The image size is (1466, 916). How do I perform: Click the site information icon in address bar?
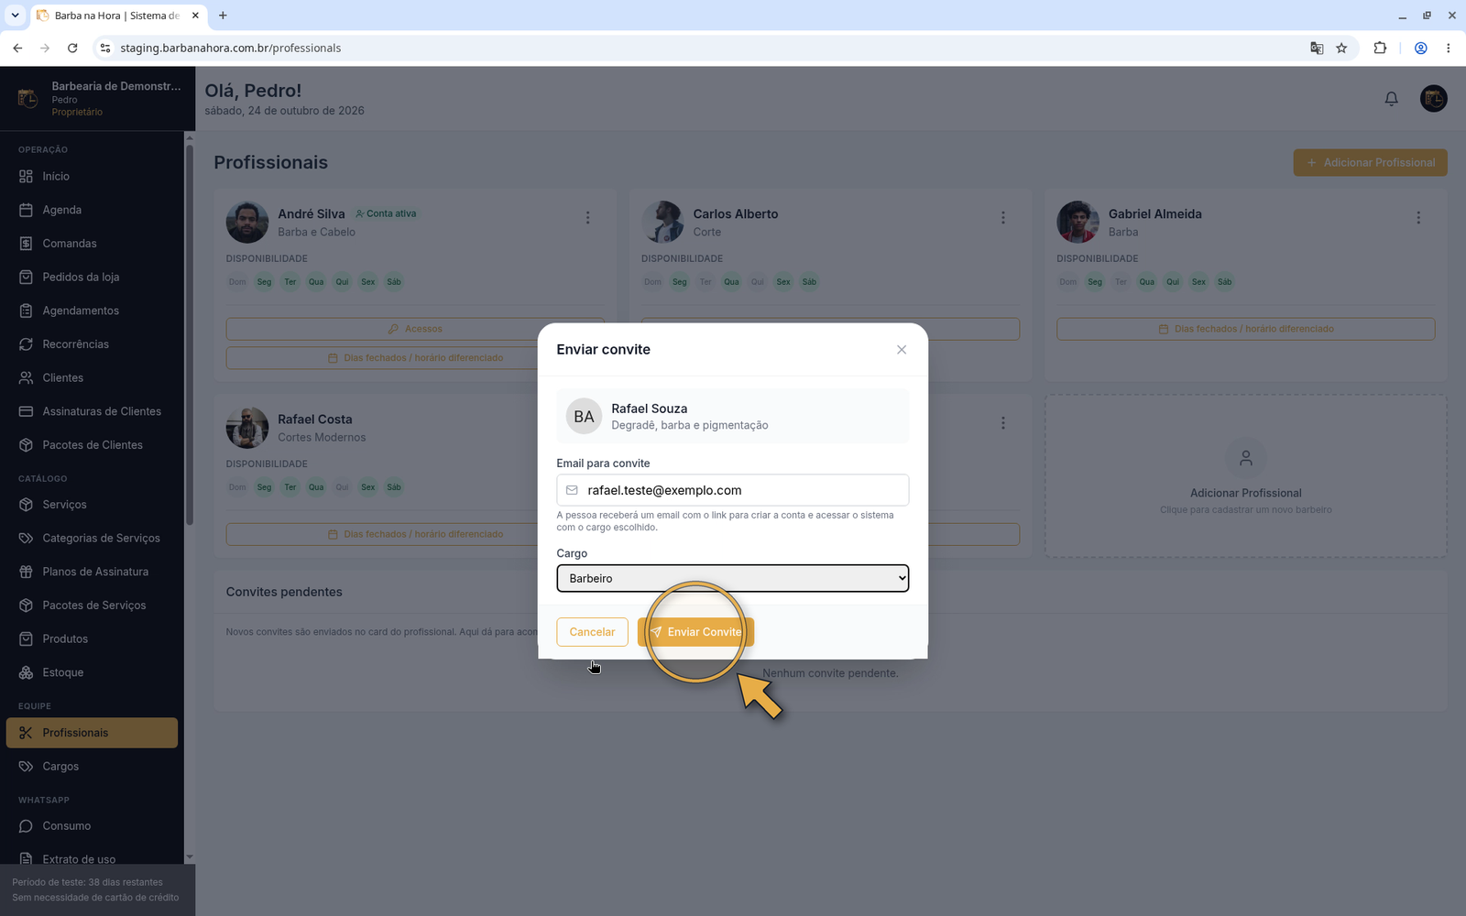click(x=104, y=48)
